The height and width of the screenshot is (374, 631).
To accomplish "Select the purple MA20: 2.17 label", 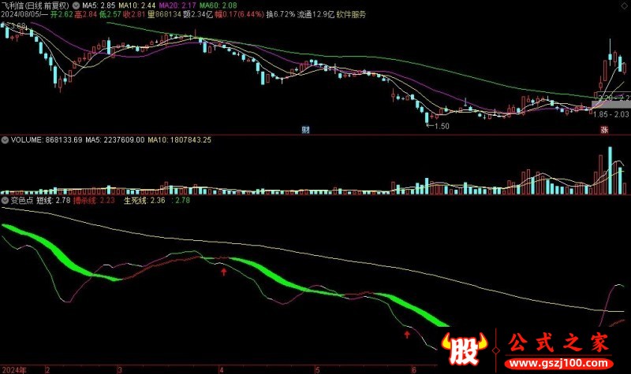I will click(x=177, y=6).
